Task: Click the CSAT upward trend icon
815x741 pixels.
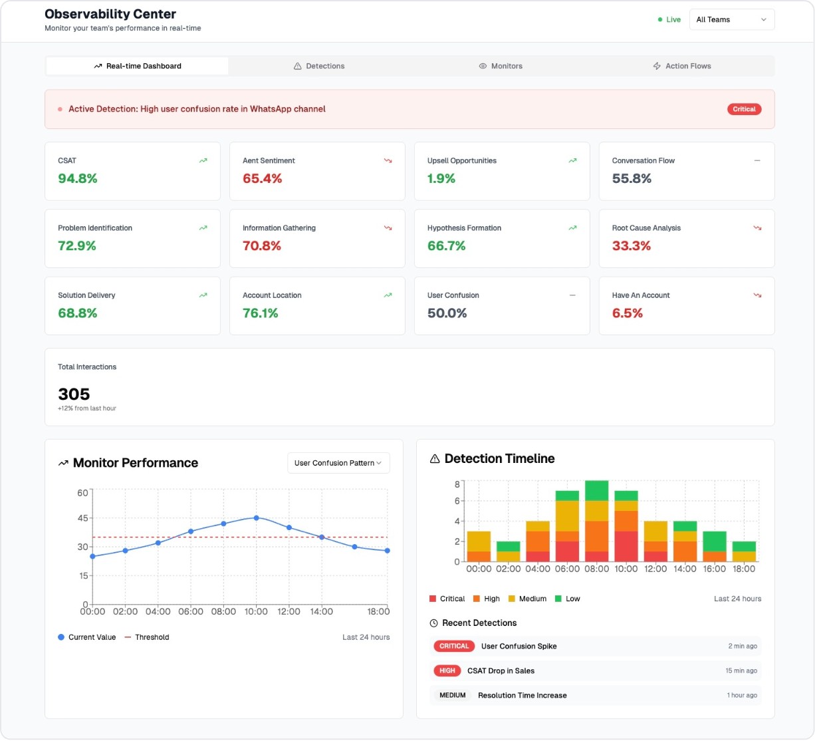Action: click(x=203, y=160)
